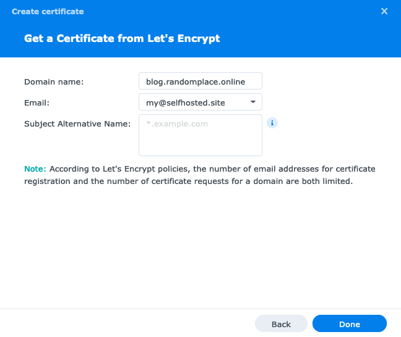The height and width of the screenshot is (337, 401).
Task: Click the "Get a Certificate from Let's Encrypt" heading
Action: 122,38
